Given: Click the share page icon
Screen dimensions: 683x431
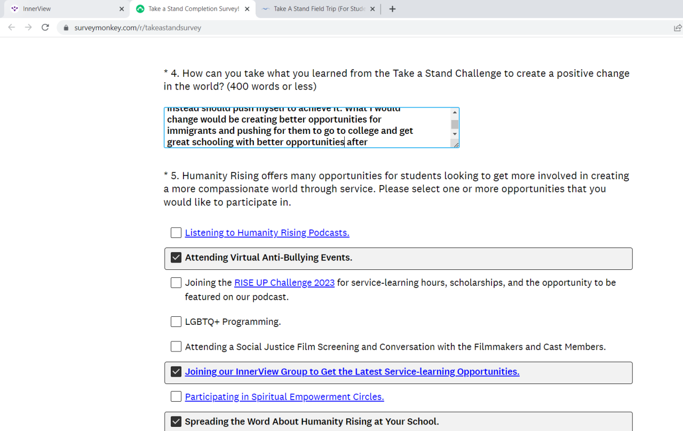Looking at the screenshot, I should [678, 28].
